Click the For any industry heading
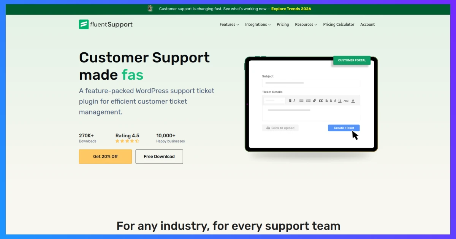The height and width of the screenshot is (239, 456). (228, 226)
